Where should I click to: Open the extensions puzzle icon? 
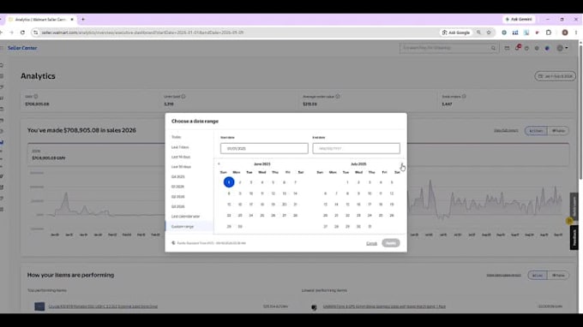click(x=549, y=33)
